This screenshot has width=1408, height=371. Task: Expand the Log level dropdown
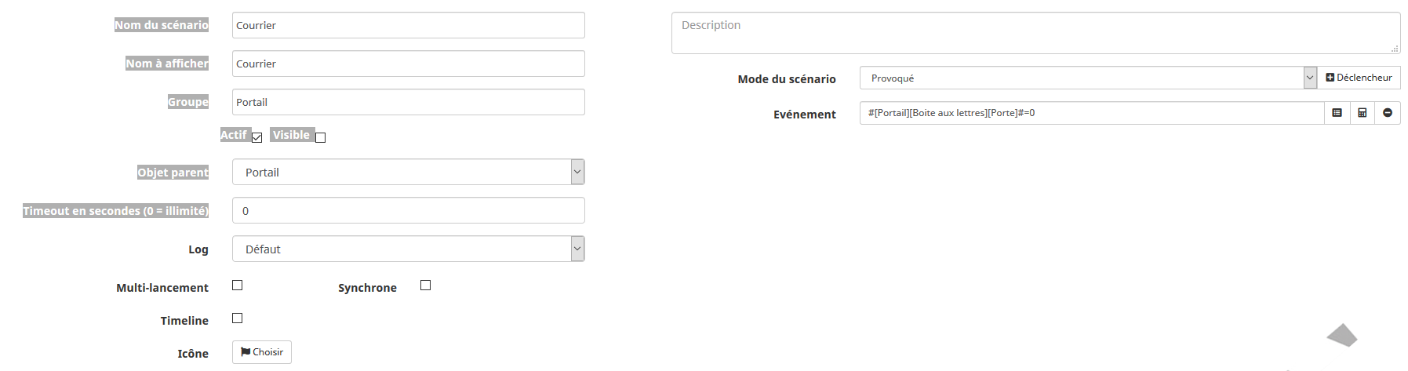pyautogui.click(x=408, y=249)
